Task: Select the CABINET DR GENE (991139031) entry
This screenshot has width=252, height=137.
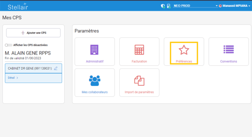Action: [x=33, y=68]
